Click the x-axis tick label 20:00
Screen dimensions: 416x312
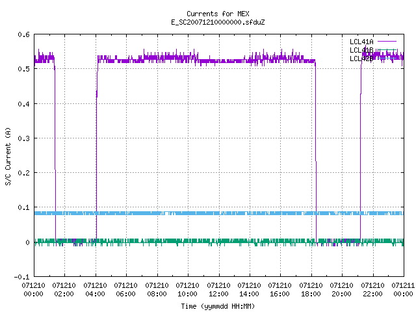click(341, 294)
